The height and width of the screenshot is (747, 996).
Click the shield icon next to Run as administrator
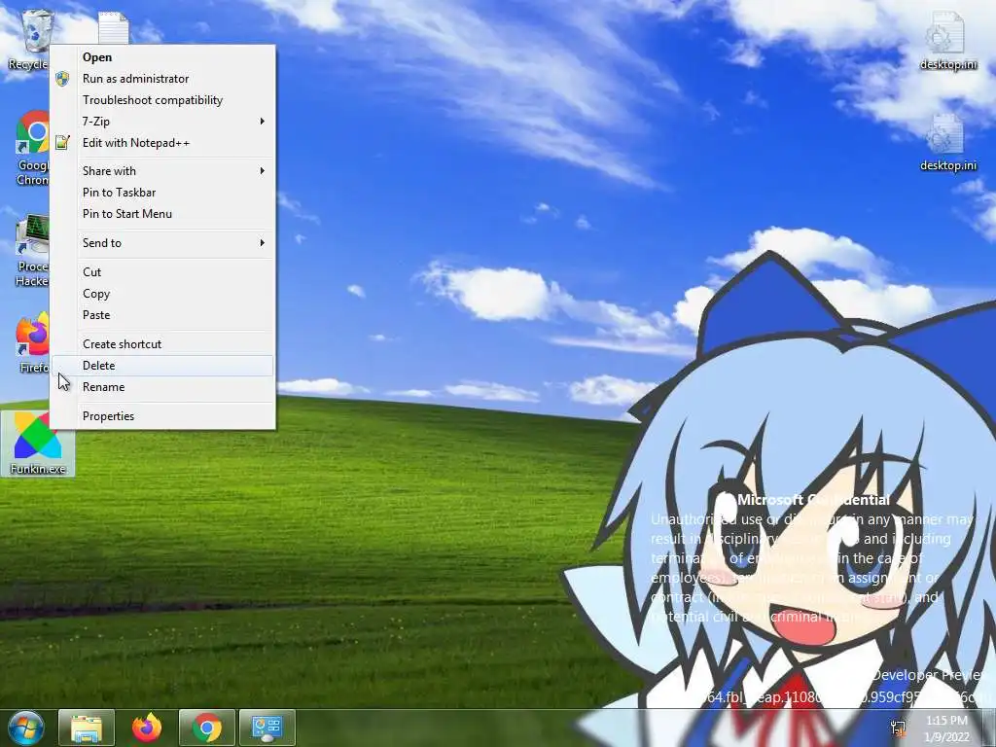(x=62, y=79)
